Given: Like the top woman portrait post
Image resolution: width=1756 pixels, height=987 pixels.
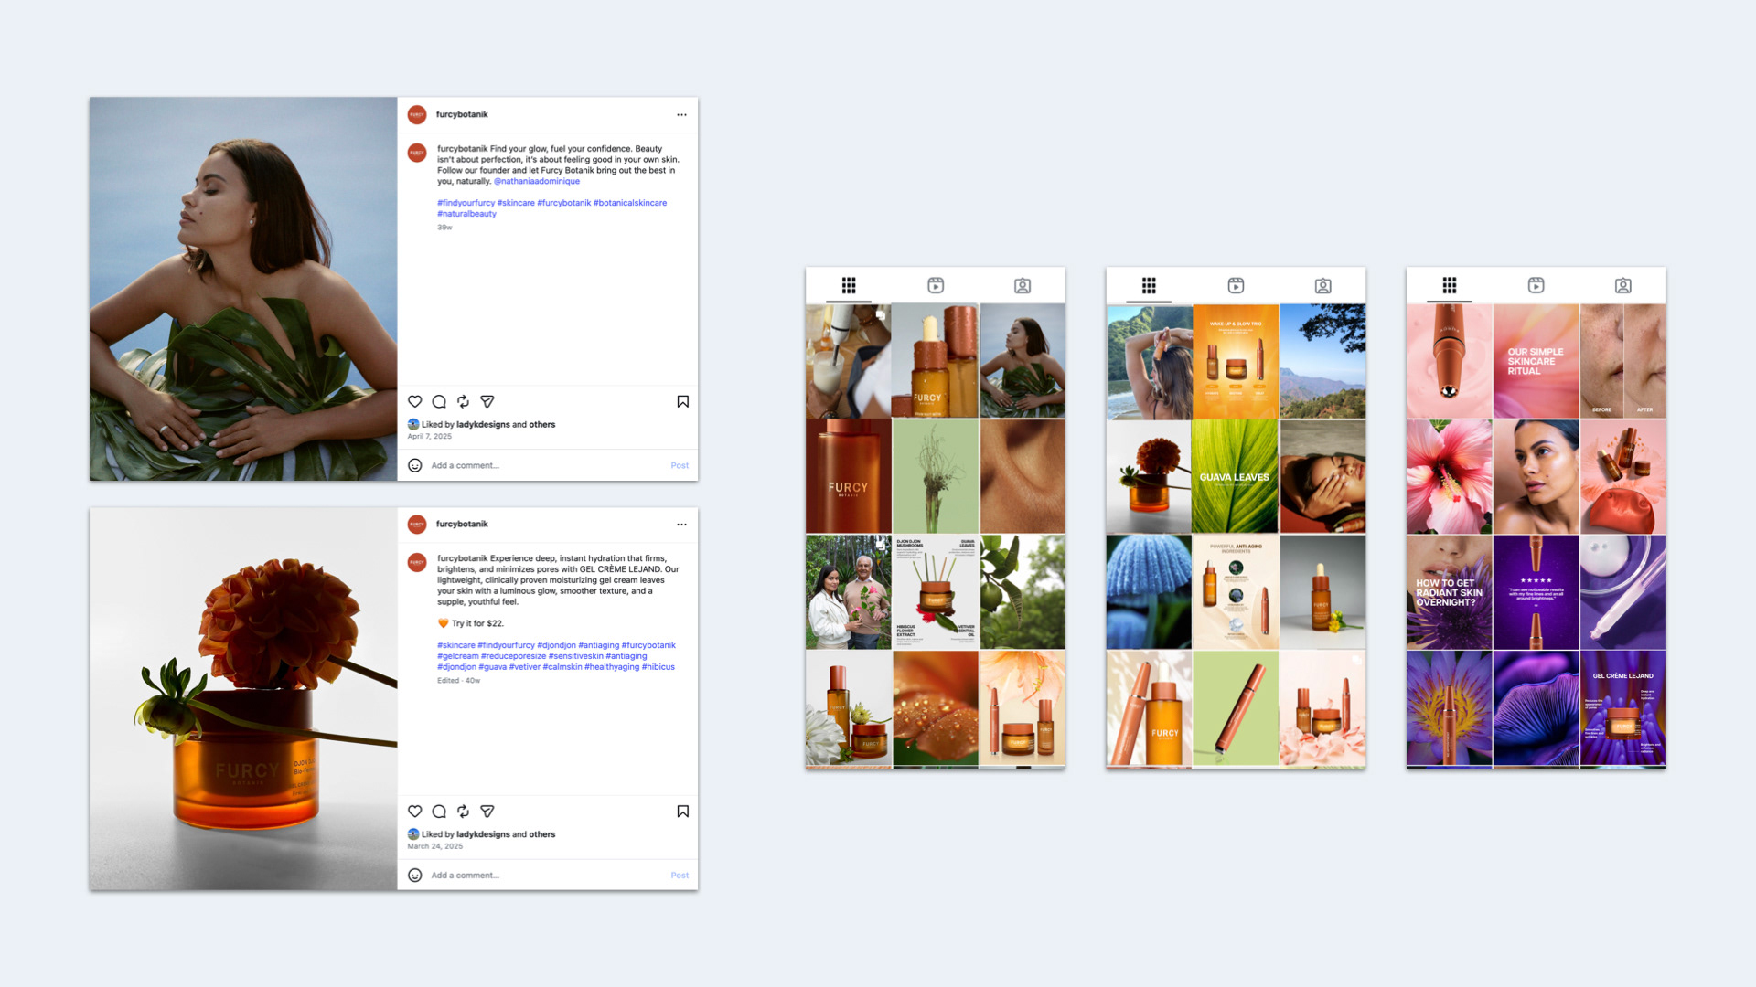Looking at the screenshot, I should pyautogui.click(x=414, y=401).
